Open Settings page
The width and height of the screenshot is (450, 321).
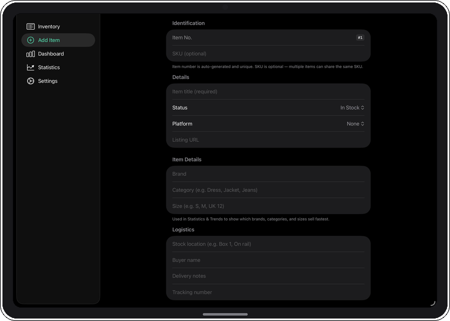coord(58,81)
